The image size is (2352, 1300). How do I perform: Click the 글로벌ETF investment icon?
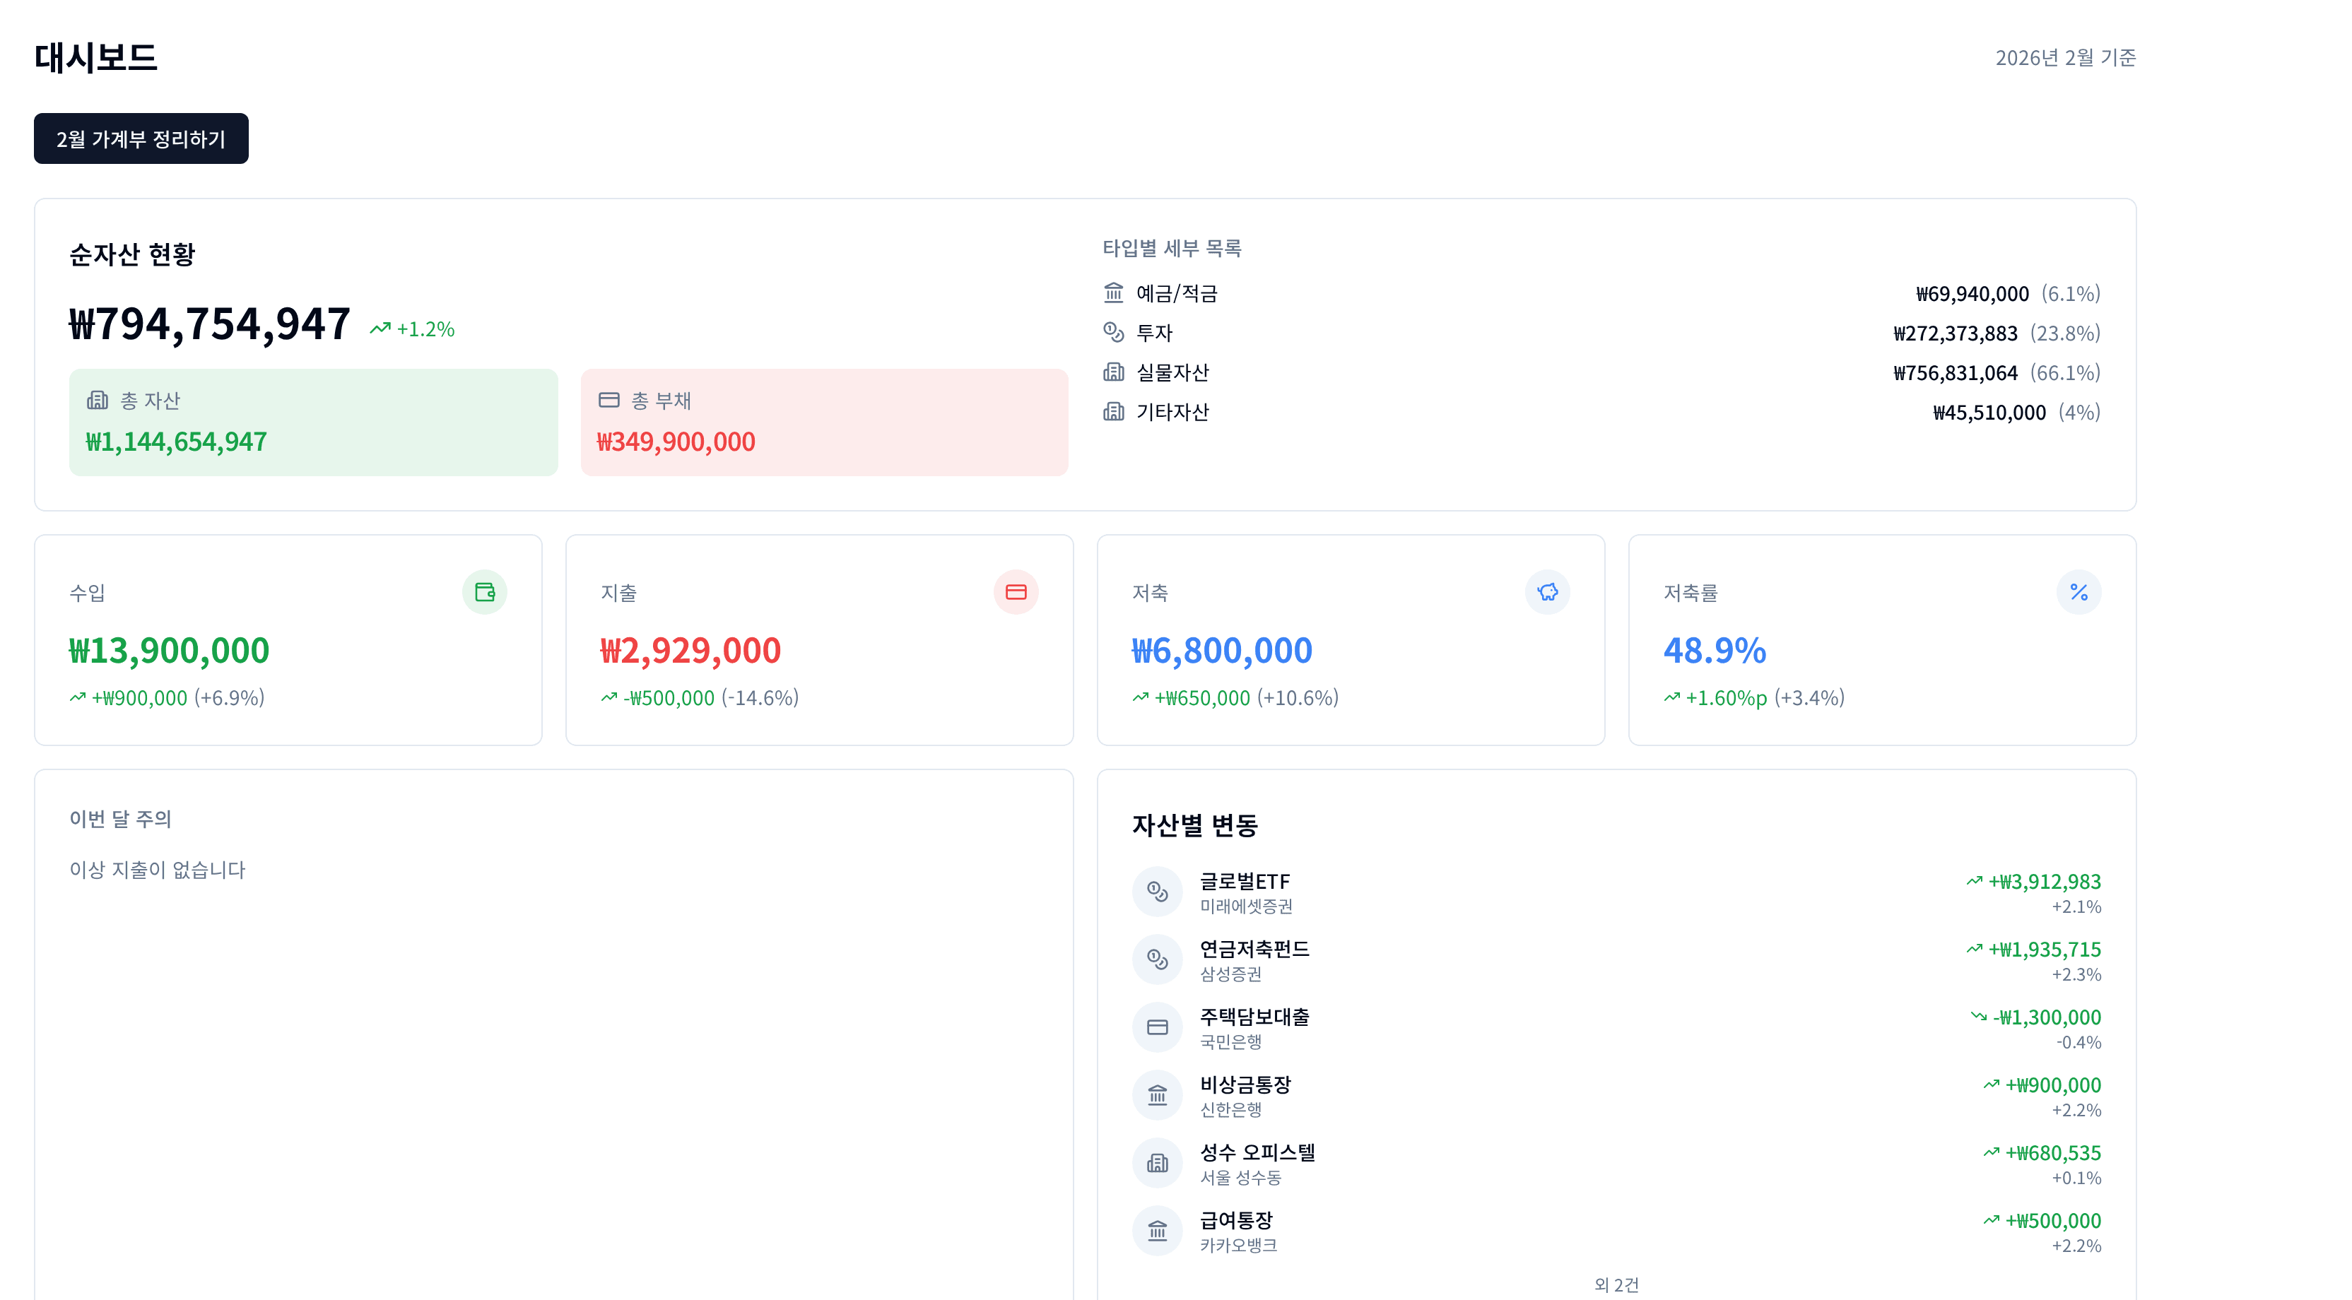pos(1157,892)
